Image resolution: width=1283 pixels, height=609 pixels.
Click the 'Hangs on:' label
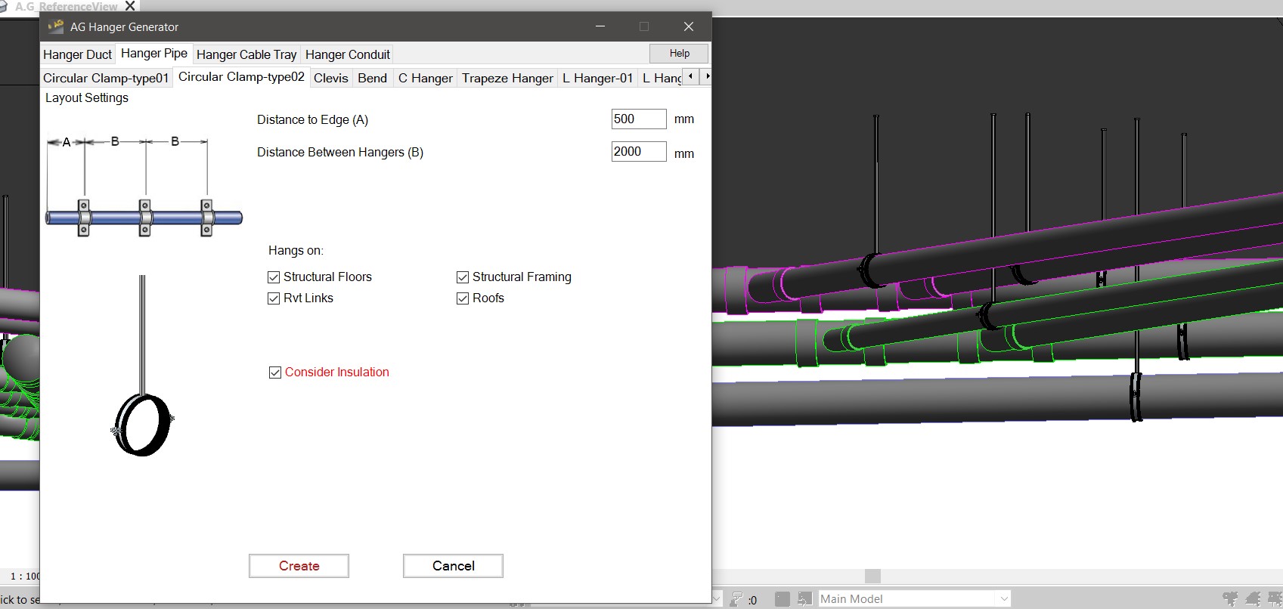coord(296,251)
